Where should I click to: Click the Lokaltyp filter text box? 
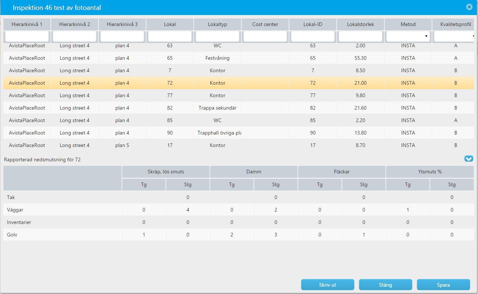(217, 36)
